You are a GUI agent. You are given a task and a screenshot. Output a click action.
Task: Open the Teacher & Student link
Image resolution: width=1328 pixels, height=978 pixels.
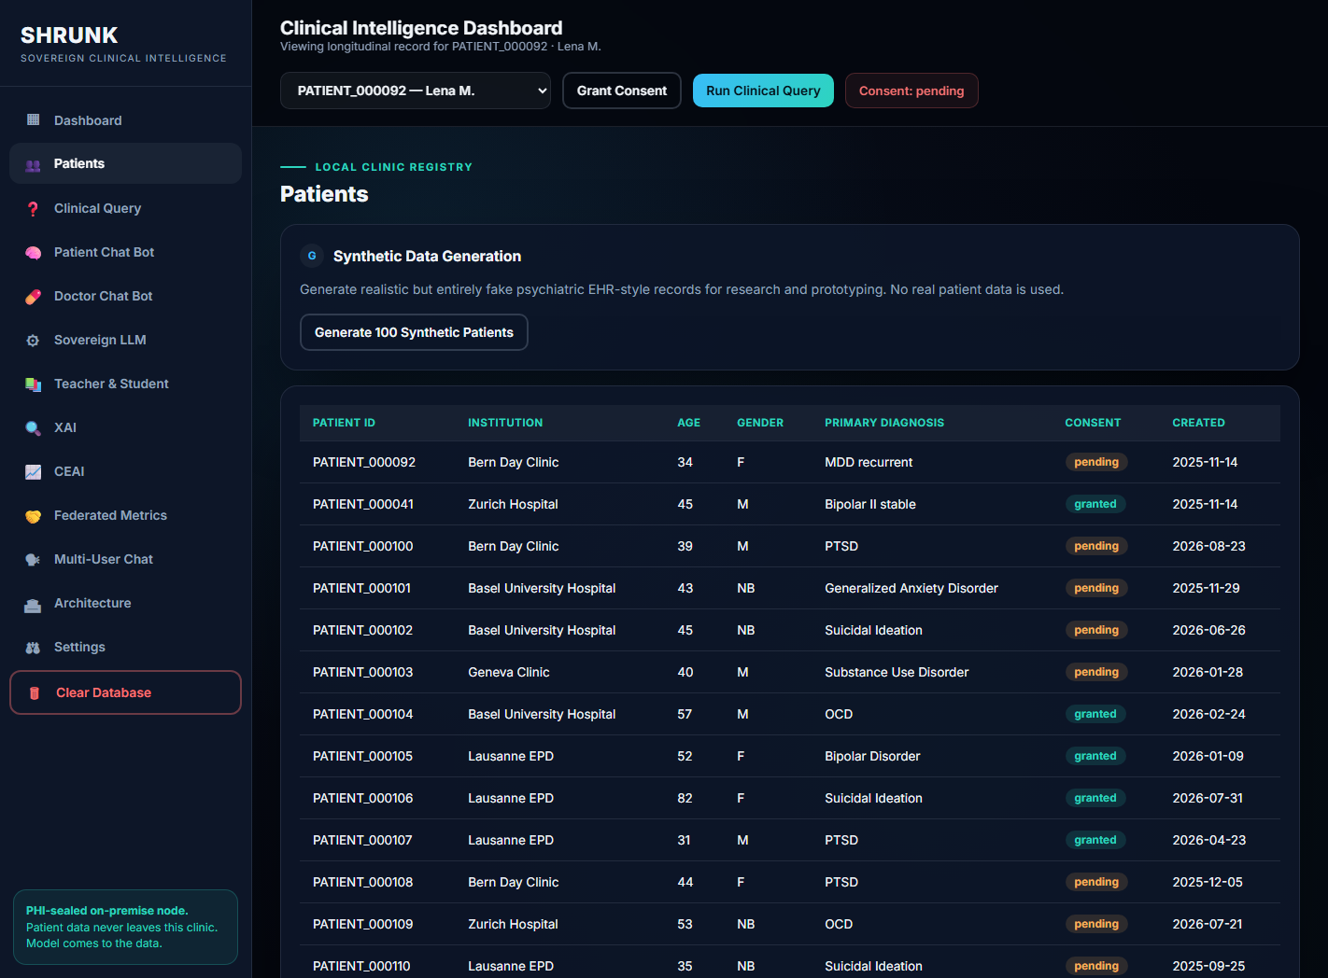111,384
